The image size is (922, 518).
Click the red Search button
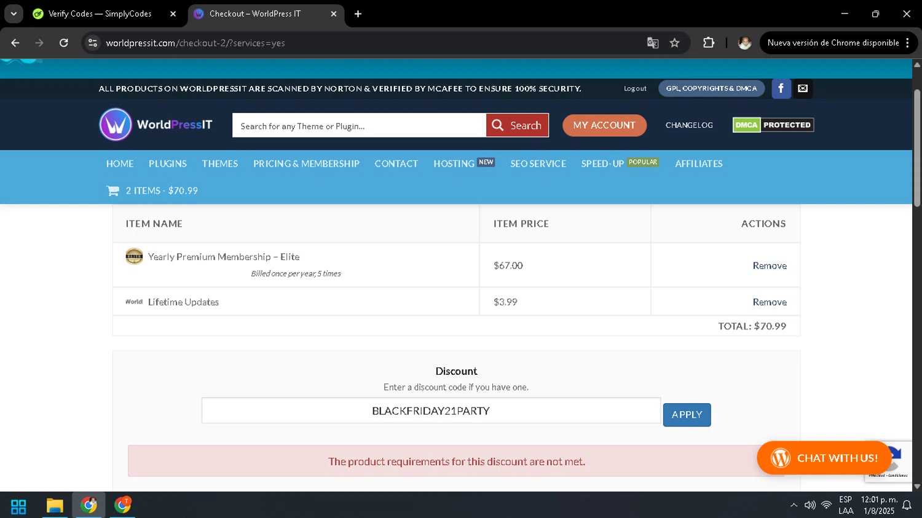coord(517,125)
